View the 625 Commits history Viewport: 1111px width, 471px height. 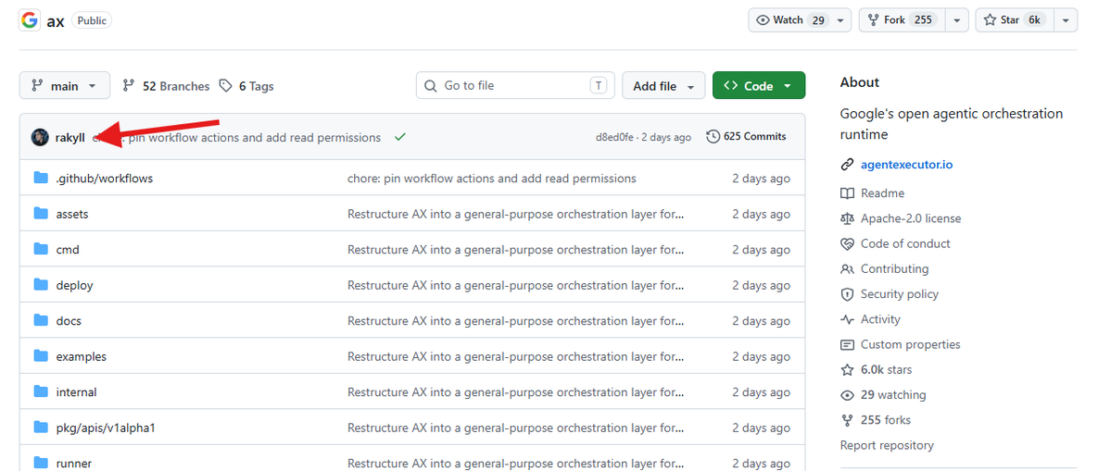coord(747,137)
